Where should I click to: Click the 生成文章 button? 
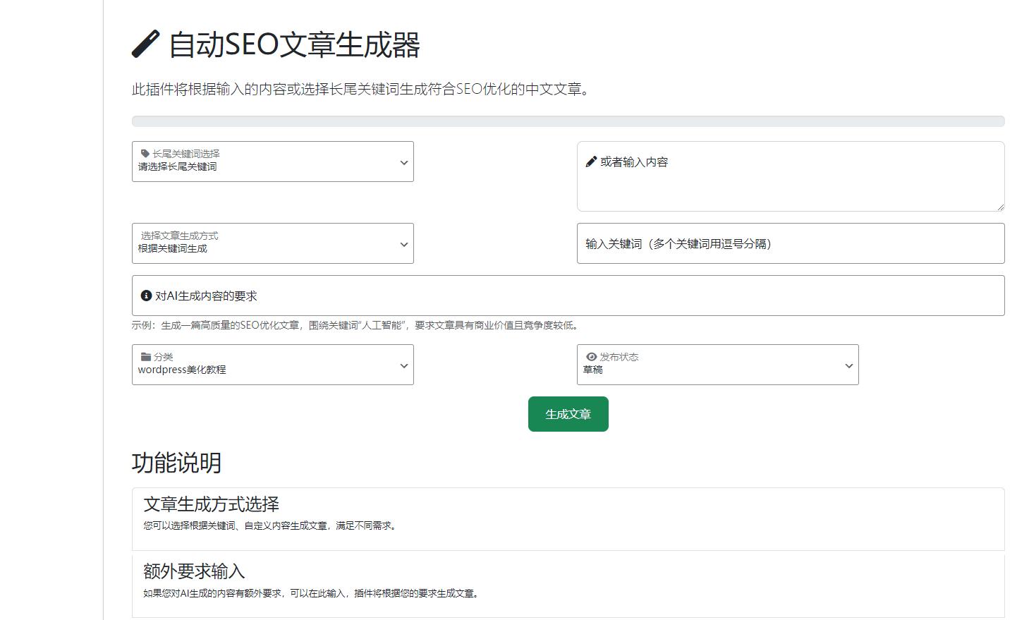point(568,414)
